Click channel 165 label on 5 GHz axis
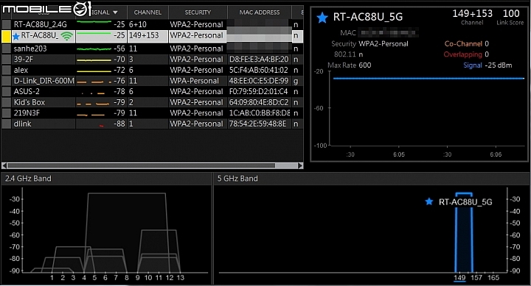The width and height of the screenshot is (531, 286). coord(493,278)
